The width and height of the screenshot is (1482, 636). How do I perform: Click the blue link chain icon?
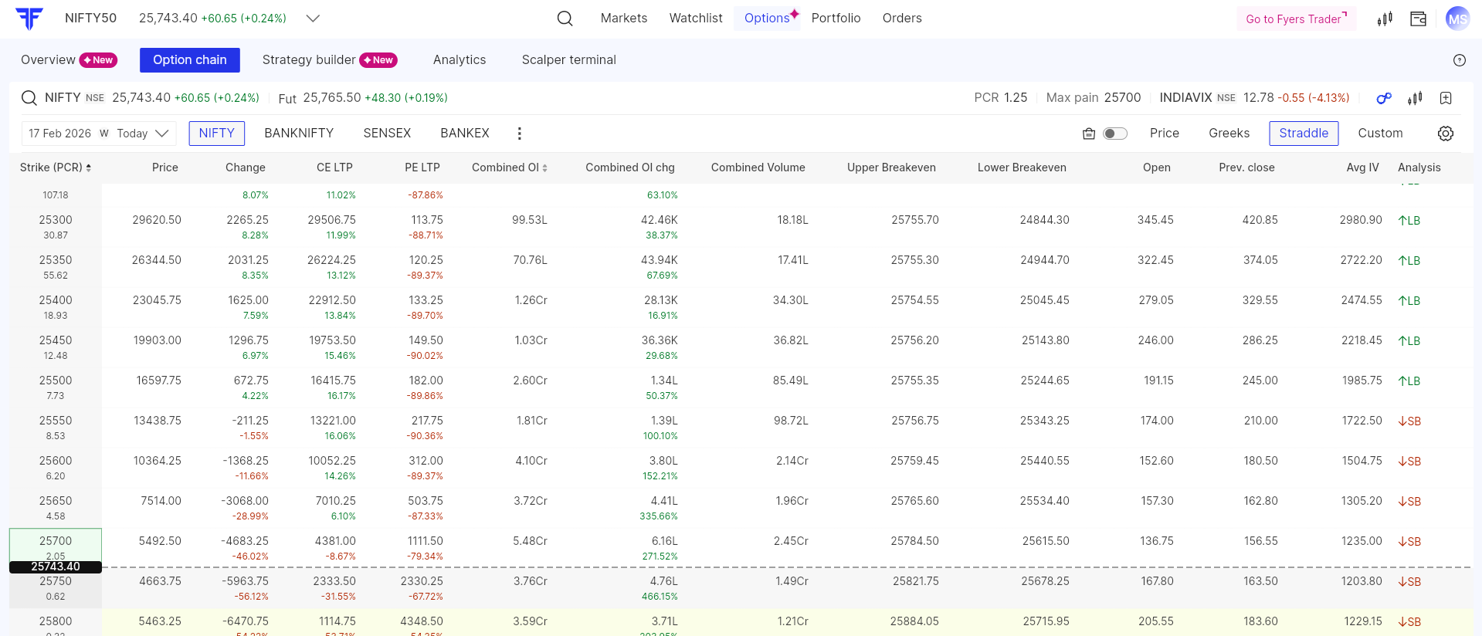coord(1383,98)
